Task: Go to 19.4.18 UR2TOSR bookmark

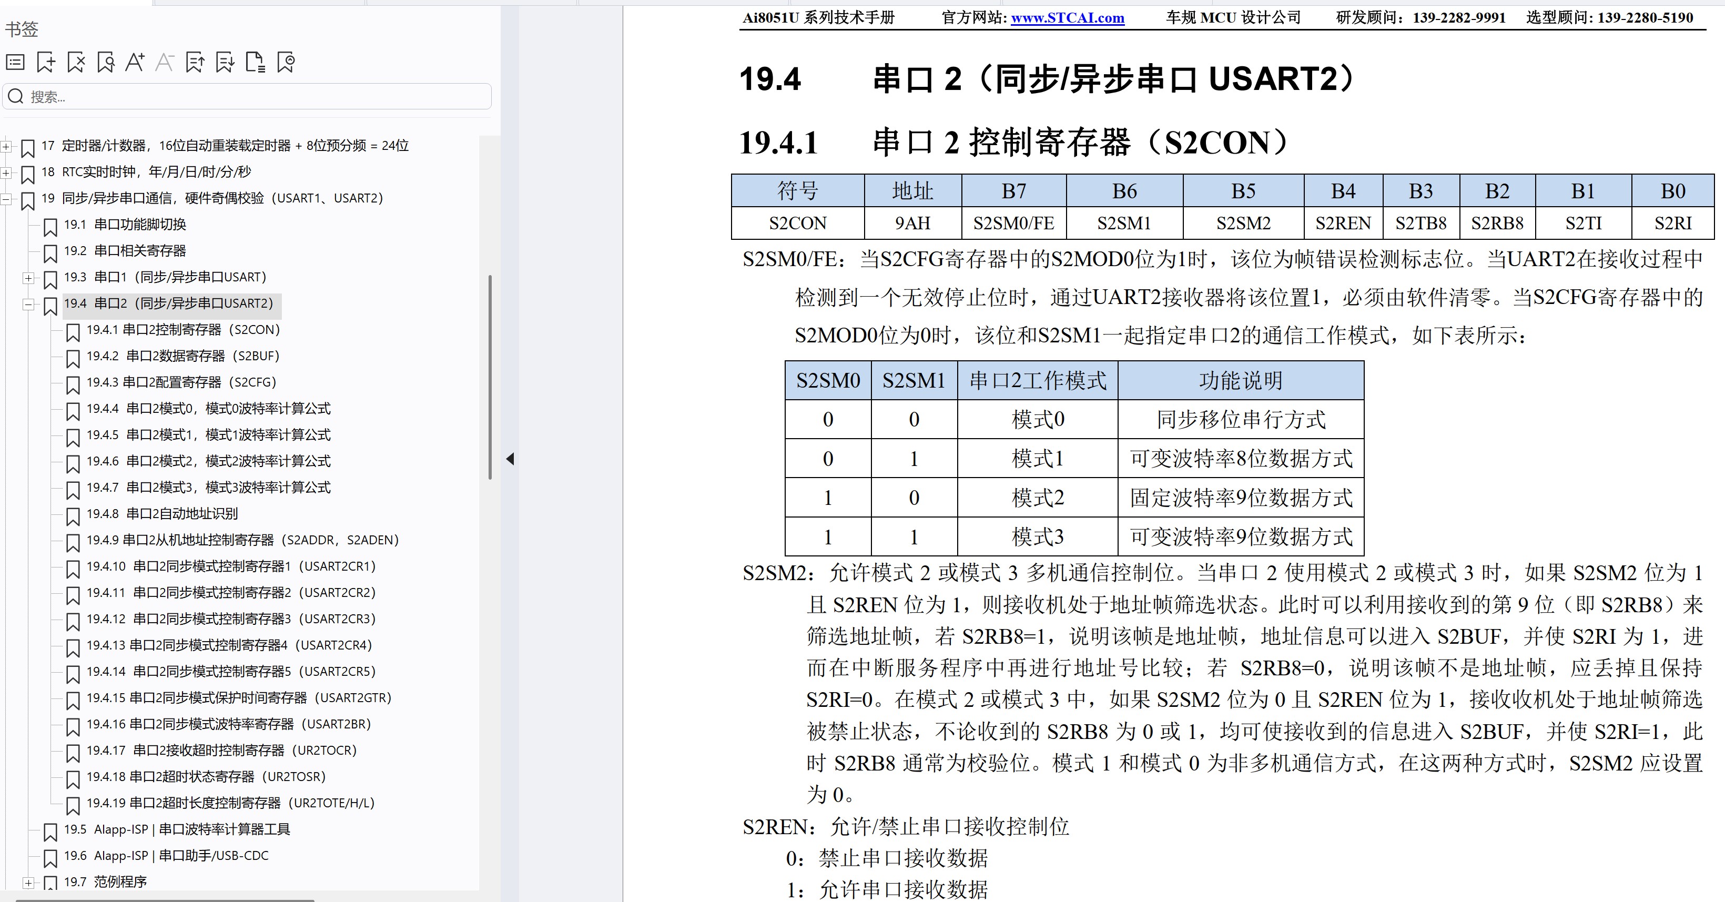Action: (x=206, y=776)
